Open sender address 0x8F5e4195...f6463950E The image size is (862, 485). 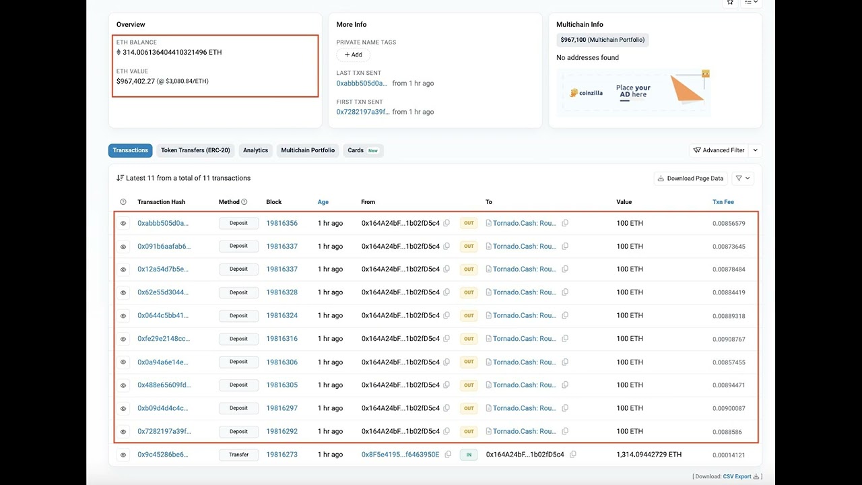pos(400,455)
